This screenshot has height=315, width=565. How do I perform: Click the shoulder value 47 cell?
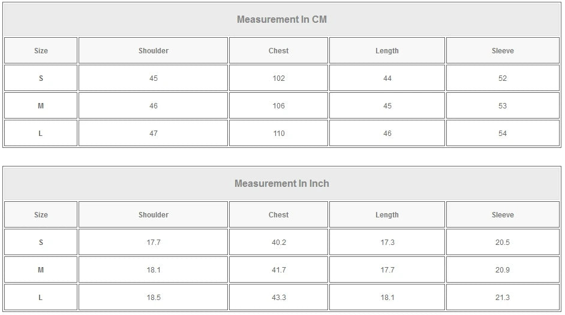click(x=154, y=134)
